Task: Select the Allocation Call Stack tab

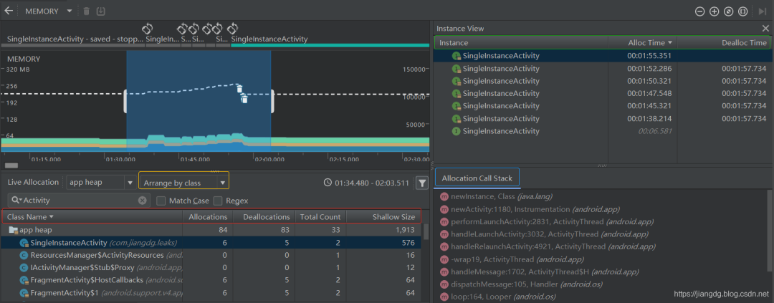Action: click(x=477, y=178)
